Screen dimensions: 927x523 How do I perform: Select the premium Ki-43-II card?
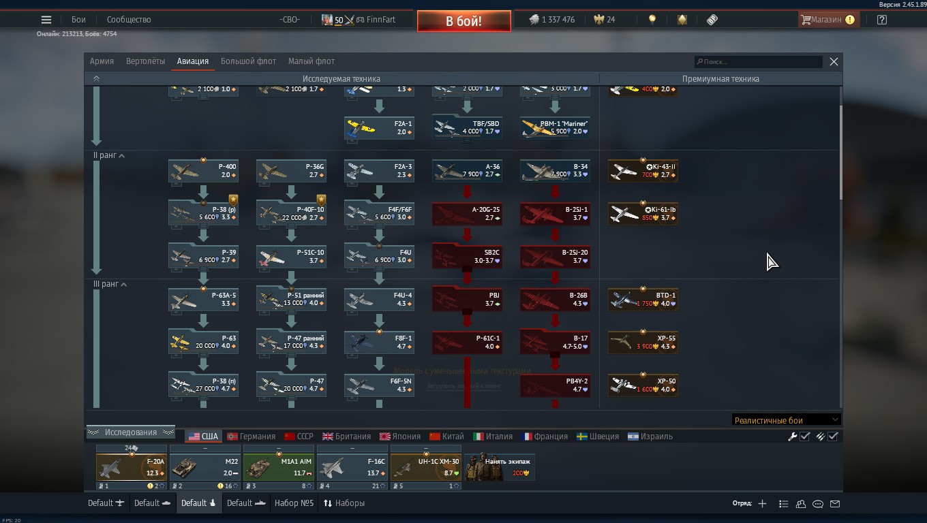(643, 171)
